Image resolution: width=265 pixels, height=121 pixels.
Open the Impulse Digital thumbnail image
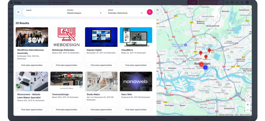[x=101, y=37]
